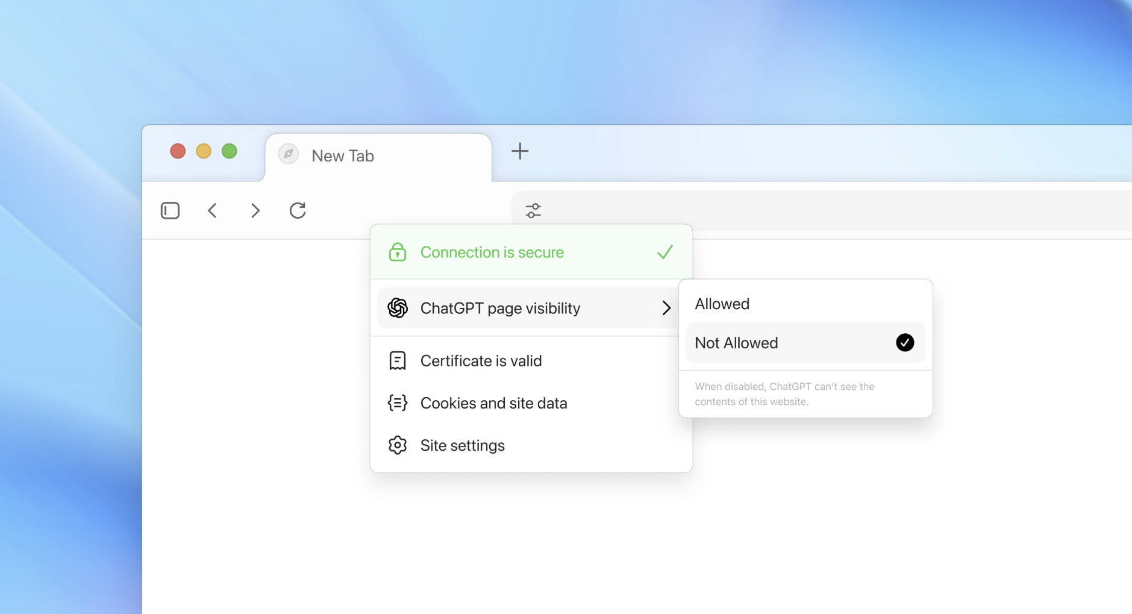1132x614 pixels.
Task: Toggle the sidebar panel icon
Action: pyautogui.click(x=170, y=210)
